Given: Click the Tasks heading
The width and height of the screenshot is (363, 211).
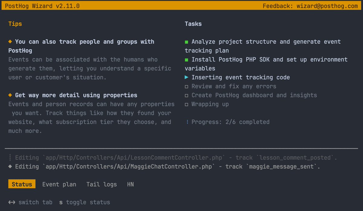Looking at the screenshot, I should click(193, 24).
